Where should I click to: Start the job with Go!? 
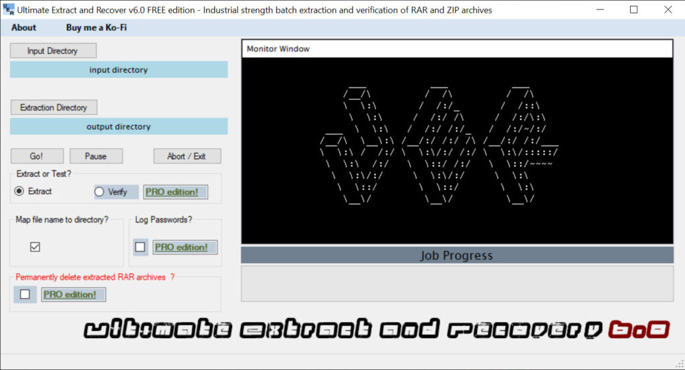pos(37,156)
